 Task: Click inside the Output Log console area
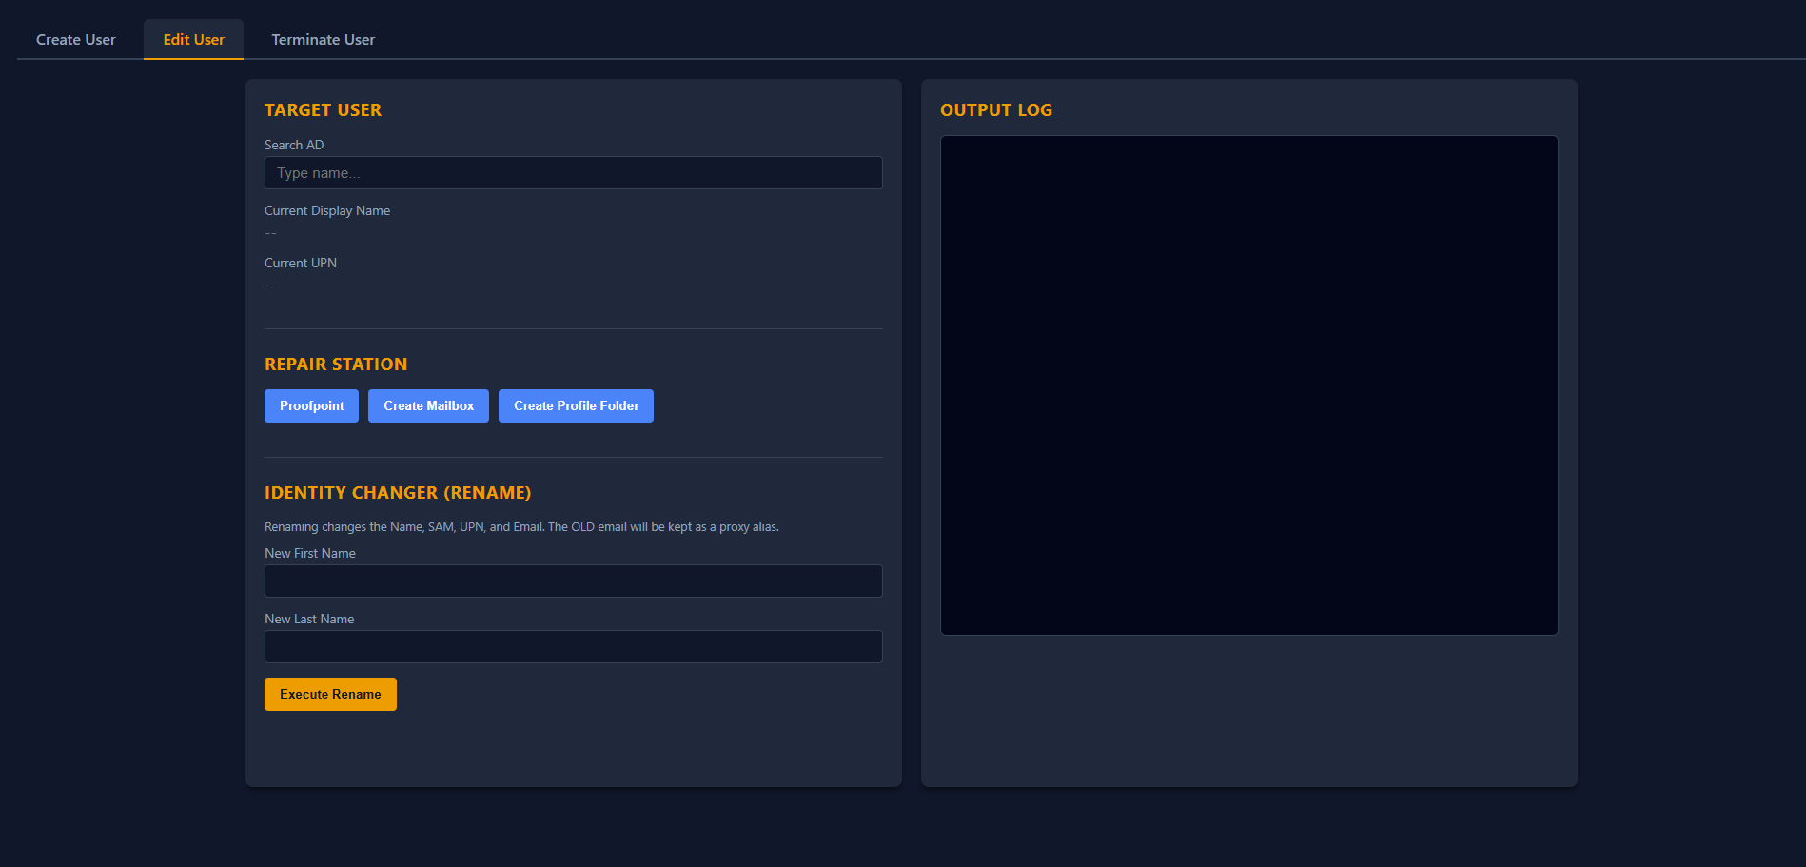click(x=1248, y=385)
